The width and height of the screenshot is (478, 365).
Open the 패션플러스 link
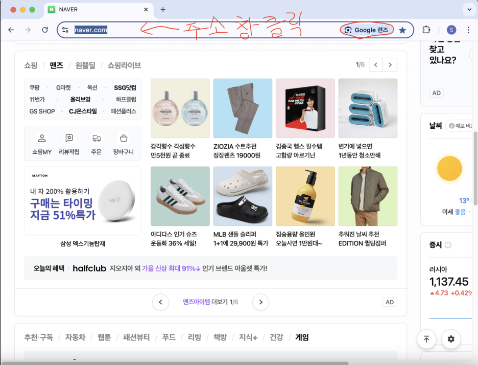[x=124, y=111]
